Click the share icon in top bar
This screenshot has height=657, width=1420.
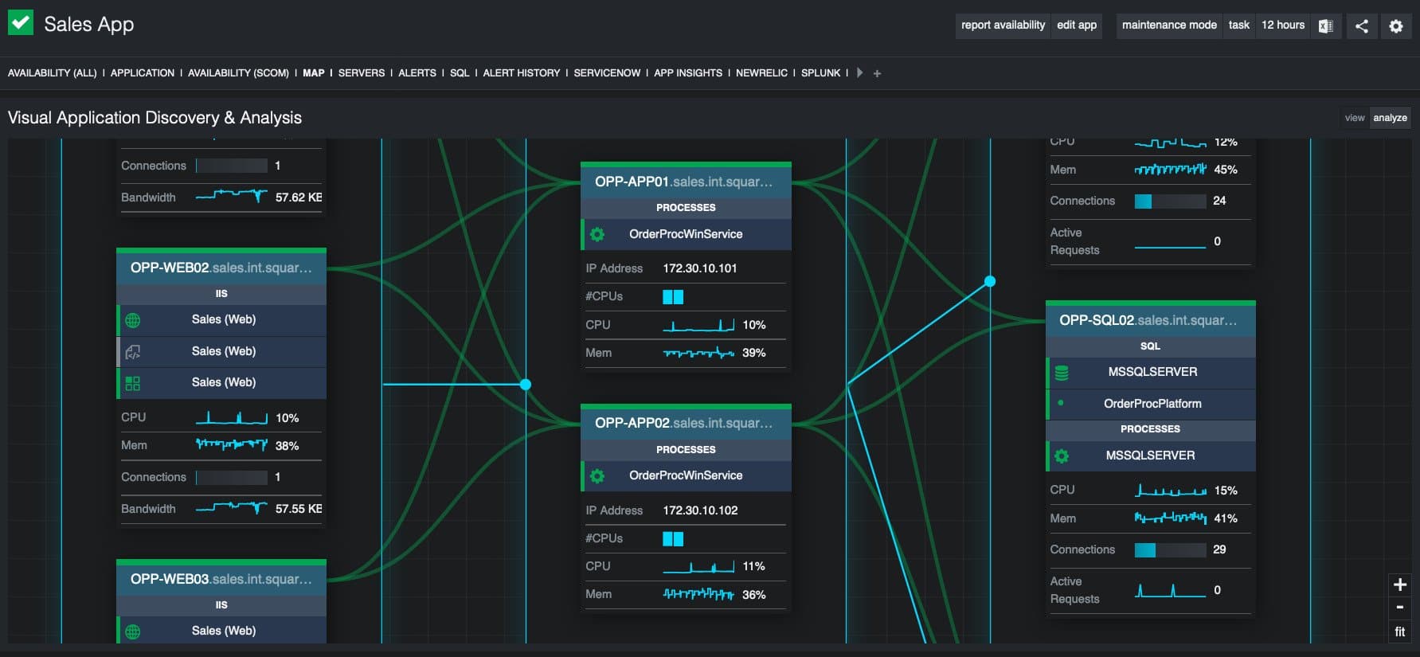point(1362,26)
